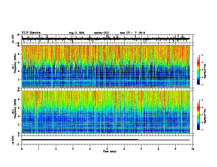Viewport: 217px width, 167px height.
Task: Click the ch.3 voltage trace line
Action: click(x=106, y=140)
